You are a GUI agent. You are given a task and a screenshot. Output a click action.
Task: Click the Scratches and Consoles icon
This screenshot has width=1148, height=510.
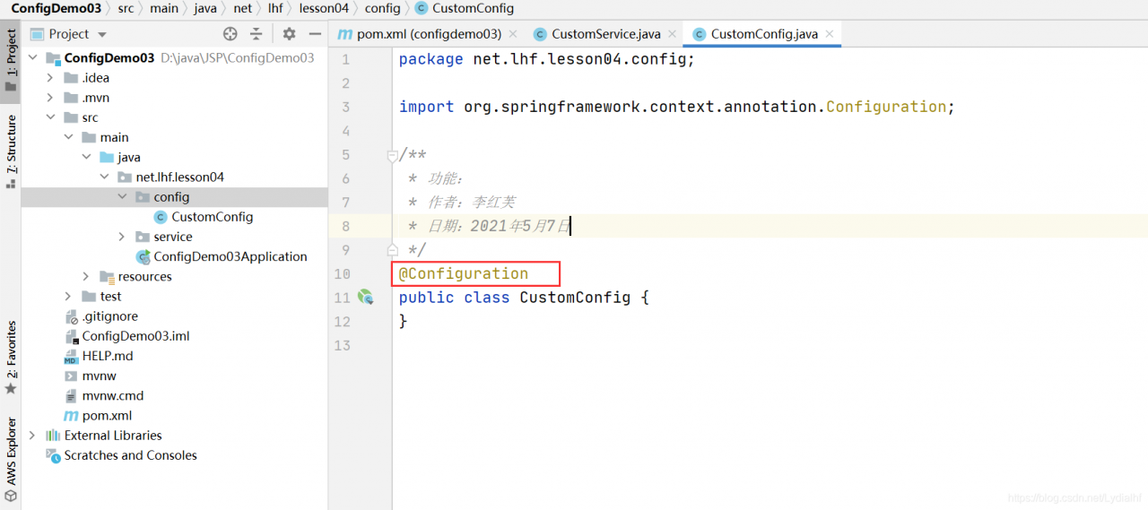(53, 455)
